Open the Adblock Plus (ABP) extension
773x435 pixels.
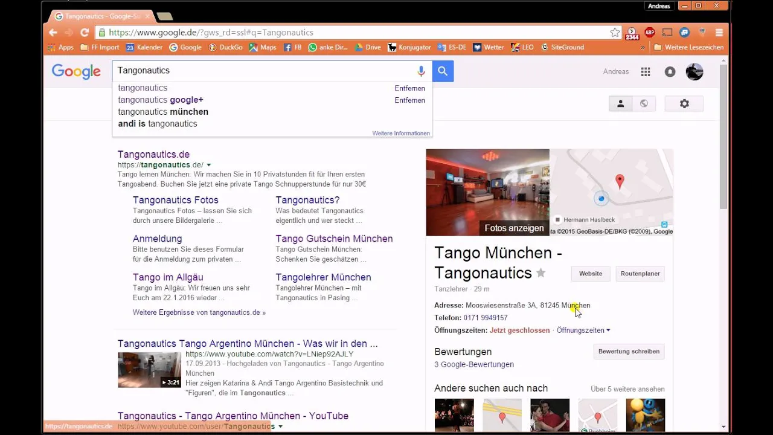pyautogui.click(x=650, y=33)
